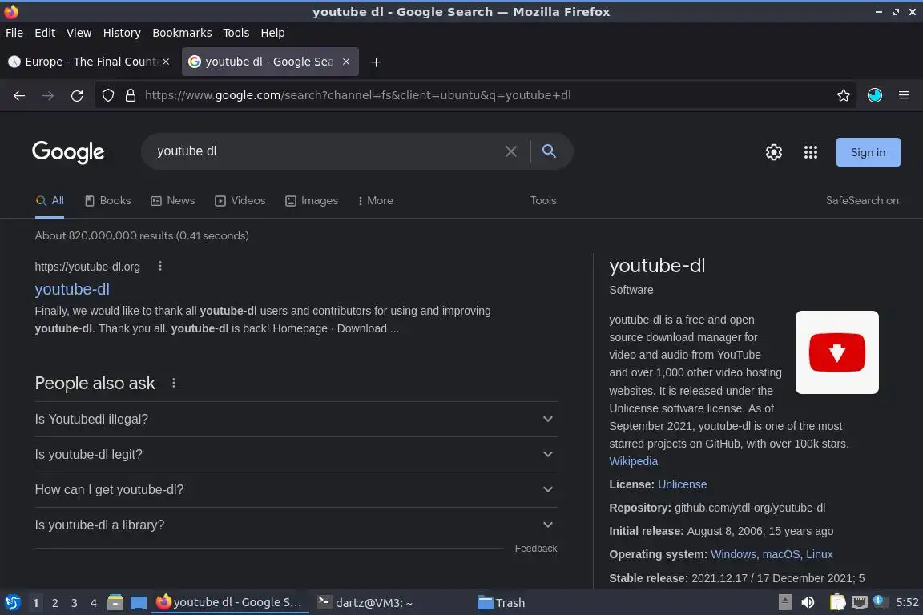Open the Edit menu
This screenshot has width=923, height=615.
click(x=45, y=33)
